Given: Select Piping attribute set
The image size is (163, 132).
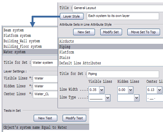Looking at the screenshot, I should 111,47.
